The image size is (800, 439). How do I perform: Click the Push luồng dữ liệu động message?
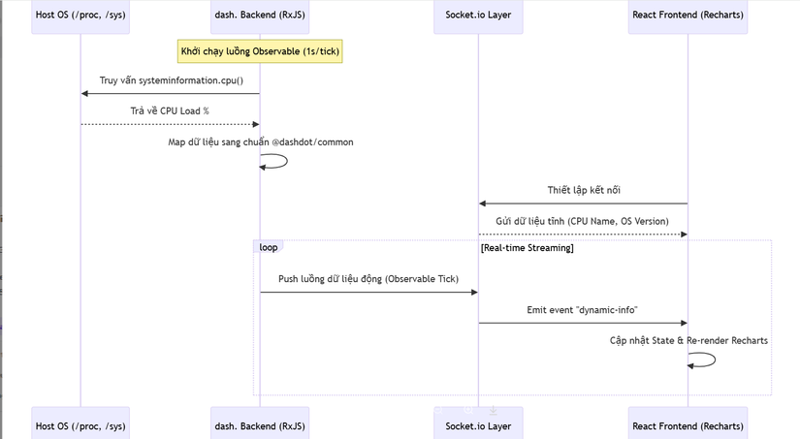point(368,279)
